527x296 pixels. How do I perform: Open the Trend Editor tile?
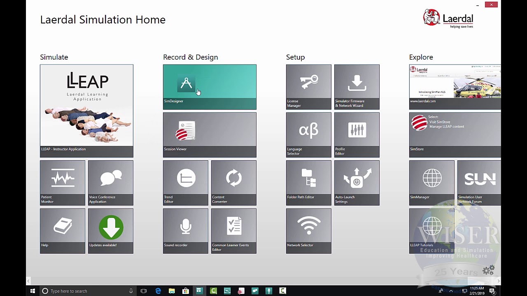coord(186,183)
